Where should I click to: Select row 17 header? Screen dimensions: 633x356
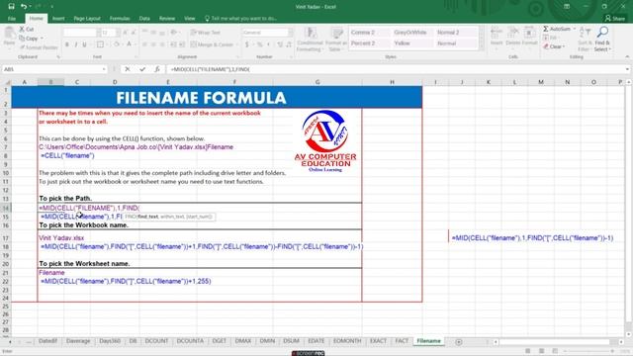[6, 238]
